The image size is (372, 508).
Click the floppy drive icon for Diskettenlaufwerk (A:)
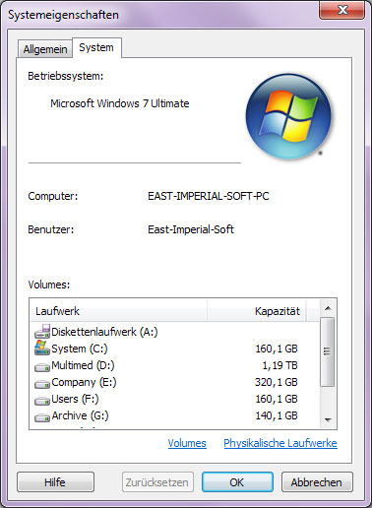[x=42, y=332]
